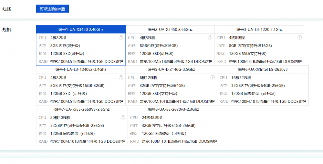The width and height of the screenshot is (323, 164).
Task: Click '4核8线程' in 编号1 card
Action: coord(58,38)
